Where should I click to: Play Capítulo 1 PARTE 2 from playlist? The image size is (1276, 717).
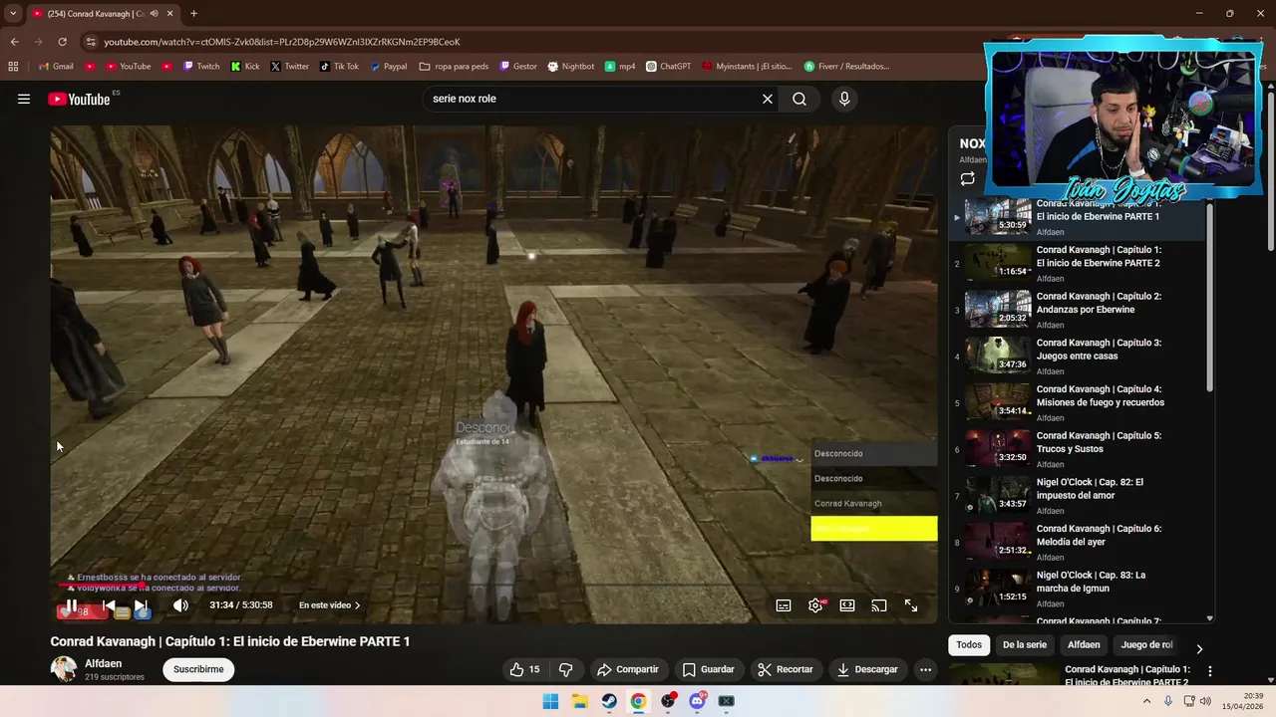point(1077,264)
